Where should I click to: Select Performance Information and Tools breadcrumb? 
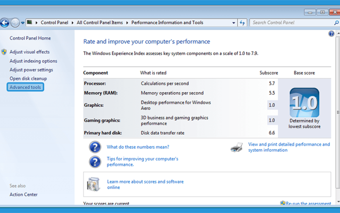167,23
